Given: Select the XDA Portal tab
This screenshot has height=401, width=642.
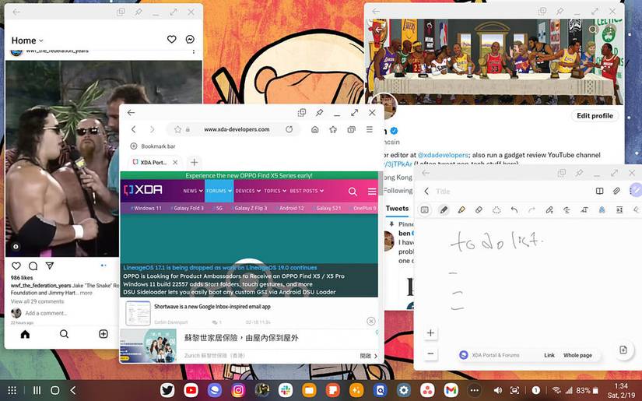Looking at the screenshot, I should click(153, 163).
